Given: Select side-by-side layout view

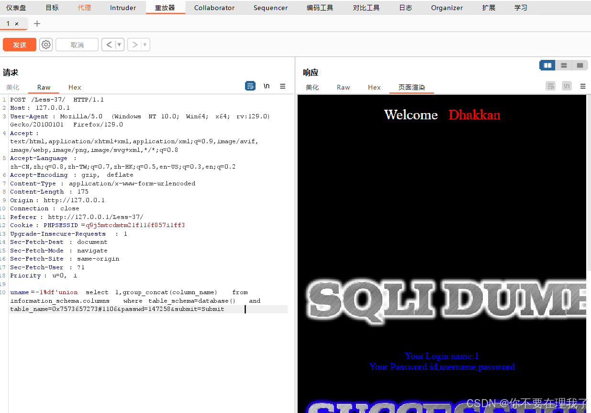Looking at the screenshot, I should (547, 65).
